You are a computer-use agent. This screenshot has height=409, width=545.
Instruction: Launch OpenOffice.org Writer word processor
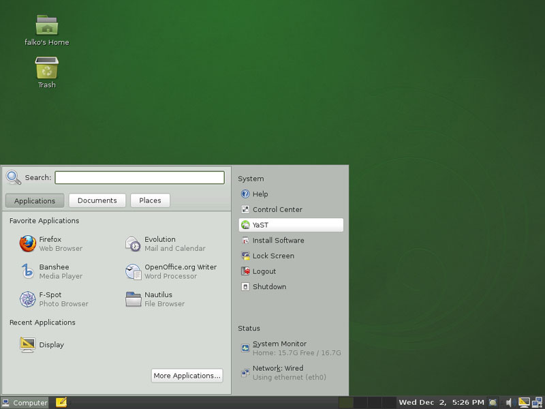[x=171, y=271]
